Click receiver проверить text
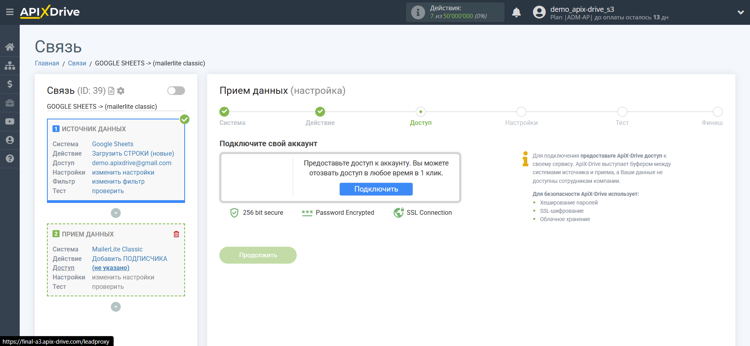This screenshot has height=346, width=750. (108, 287)
